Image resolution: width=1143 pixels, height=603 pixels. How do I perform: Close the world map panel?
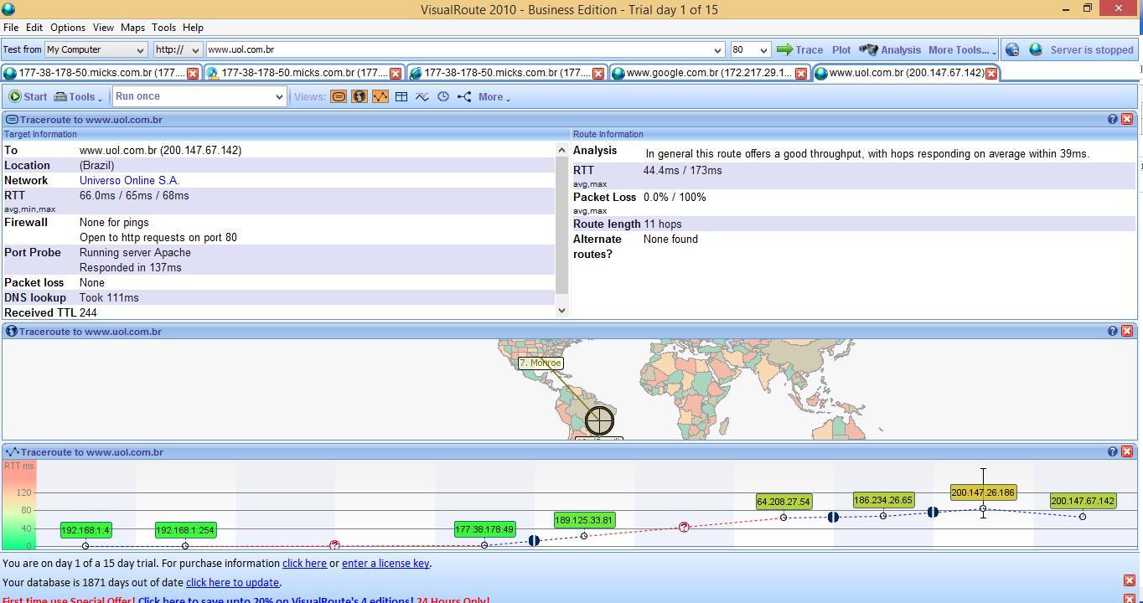(1127, 331)
